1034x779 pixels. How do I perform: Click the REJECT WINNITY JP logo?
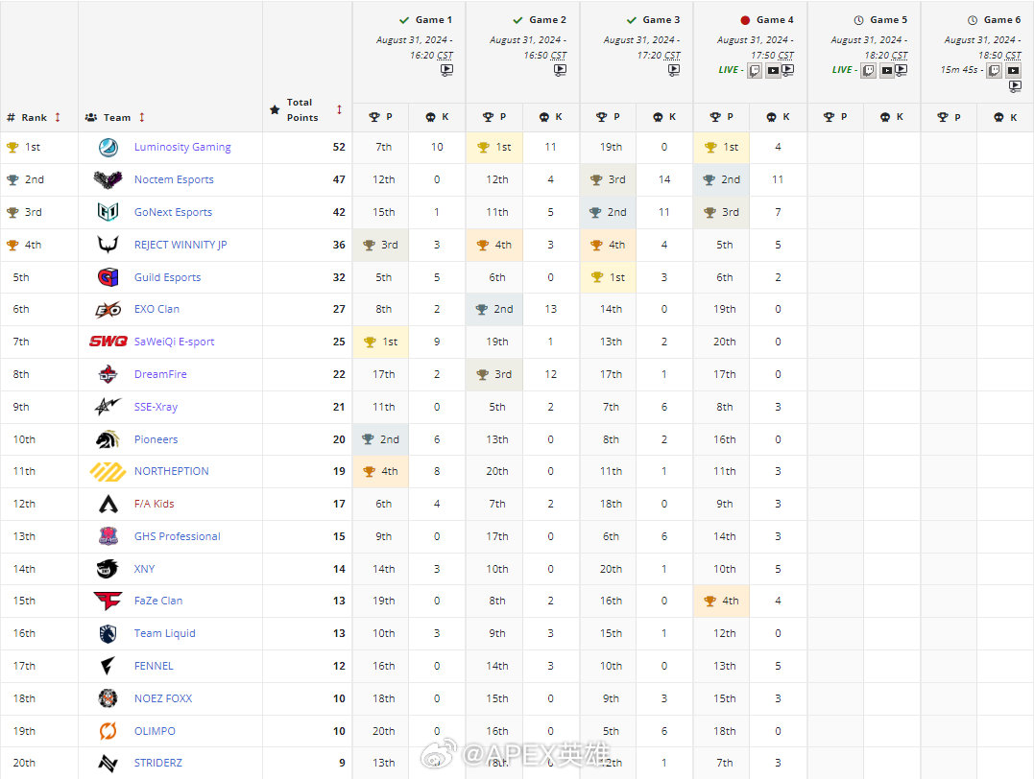108,245
